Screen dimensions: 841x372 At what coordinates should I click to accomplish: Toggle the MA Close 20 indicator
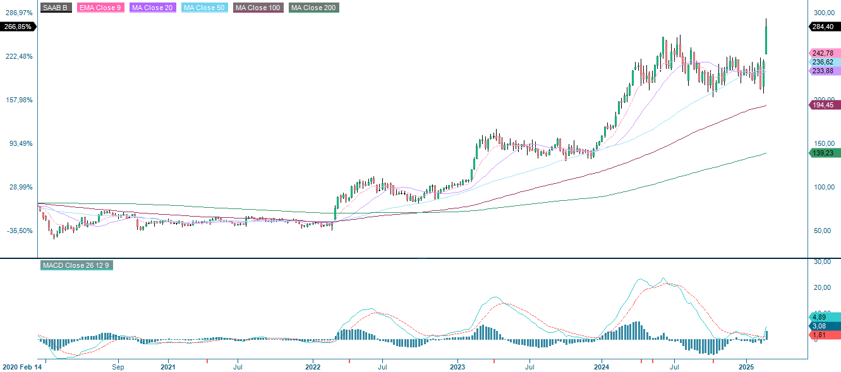point(151,8)
